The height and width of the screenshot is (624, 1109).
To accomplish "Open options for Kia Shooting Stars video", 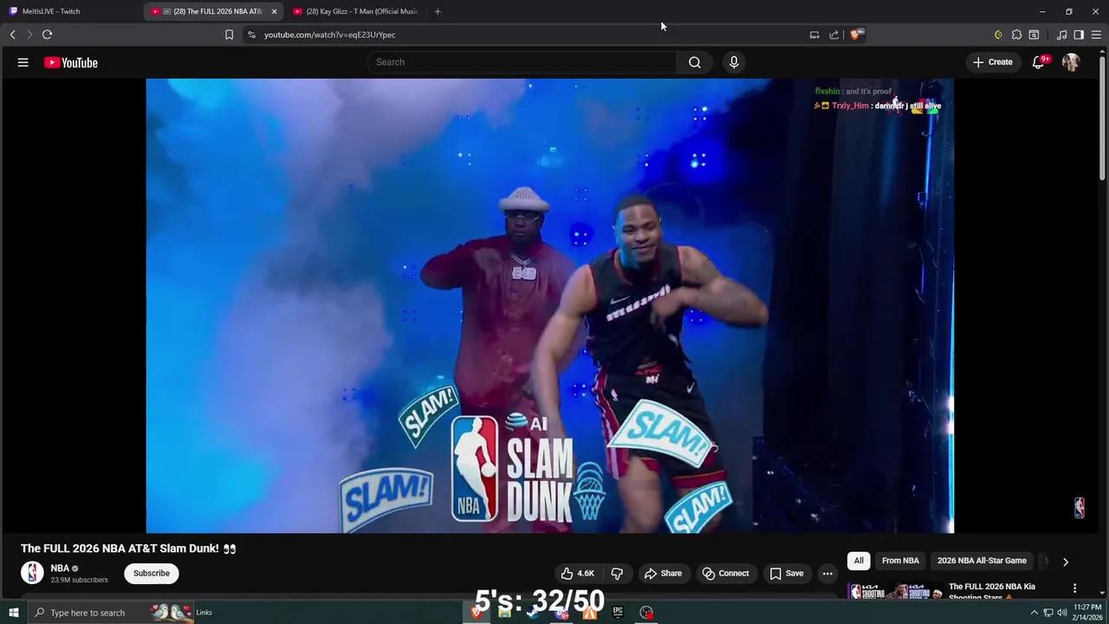I will pos(1075,588).
